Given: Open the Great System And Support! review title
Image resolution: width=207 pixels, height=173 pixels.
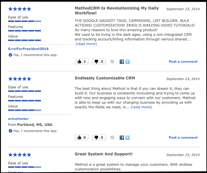Looking at the screenshot, I should tap(103, 154).
